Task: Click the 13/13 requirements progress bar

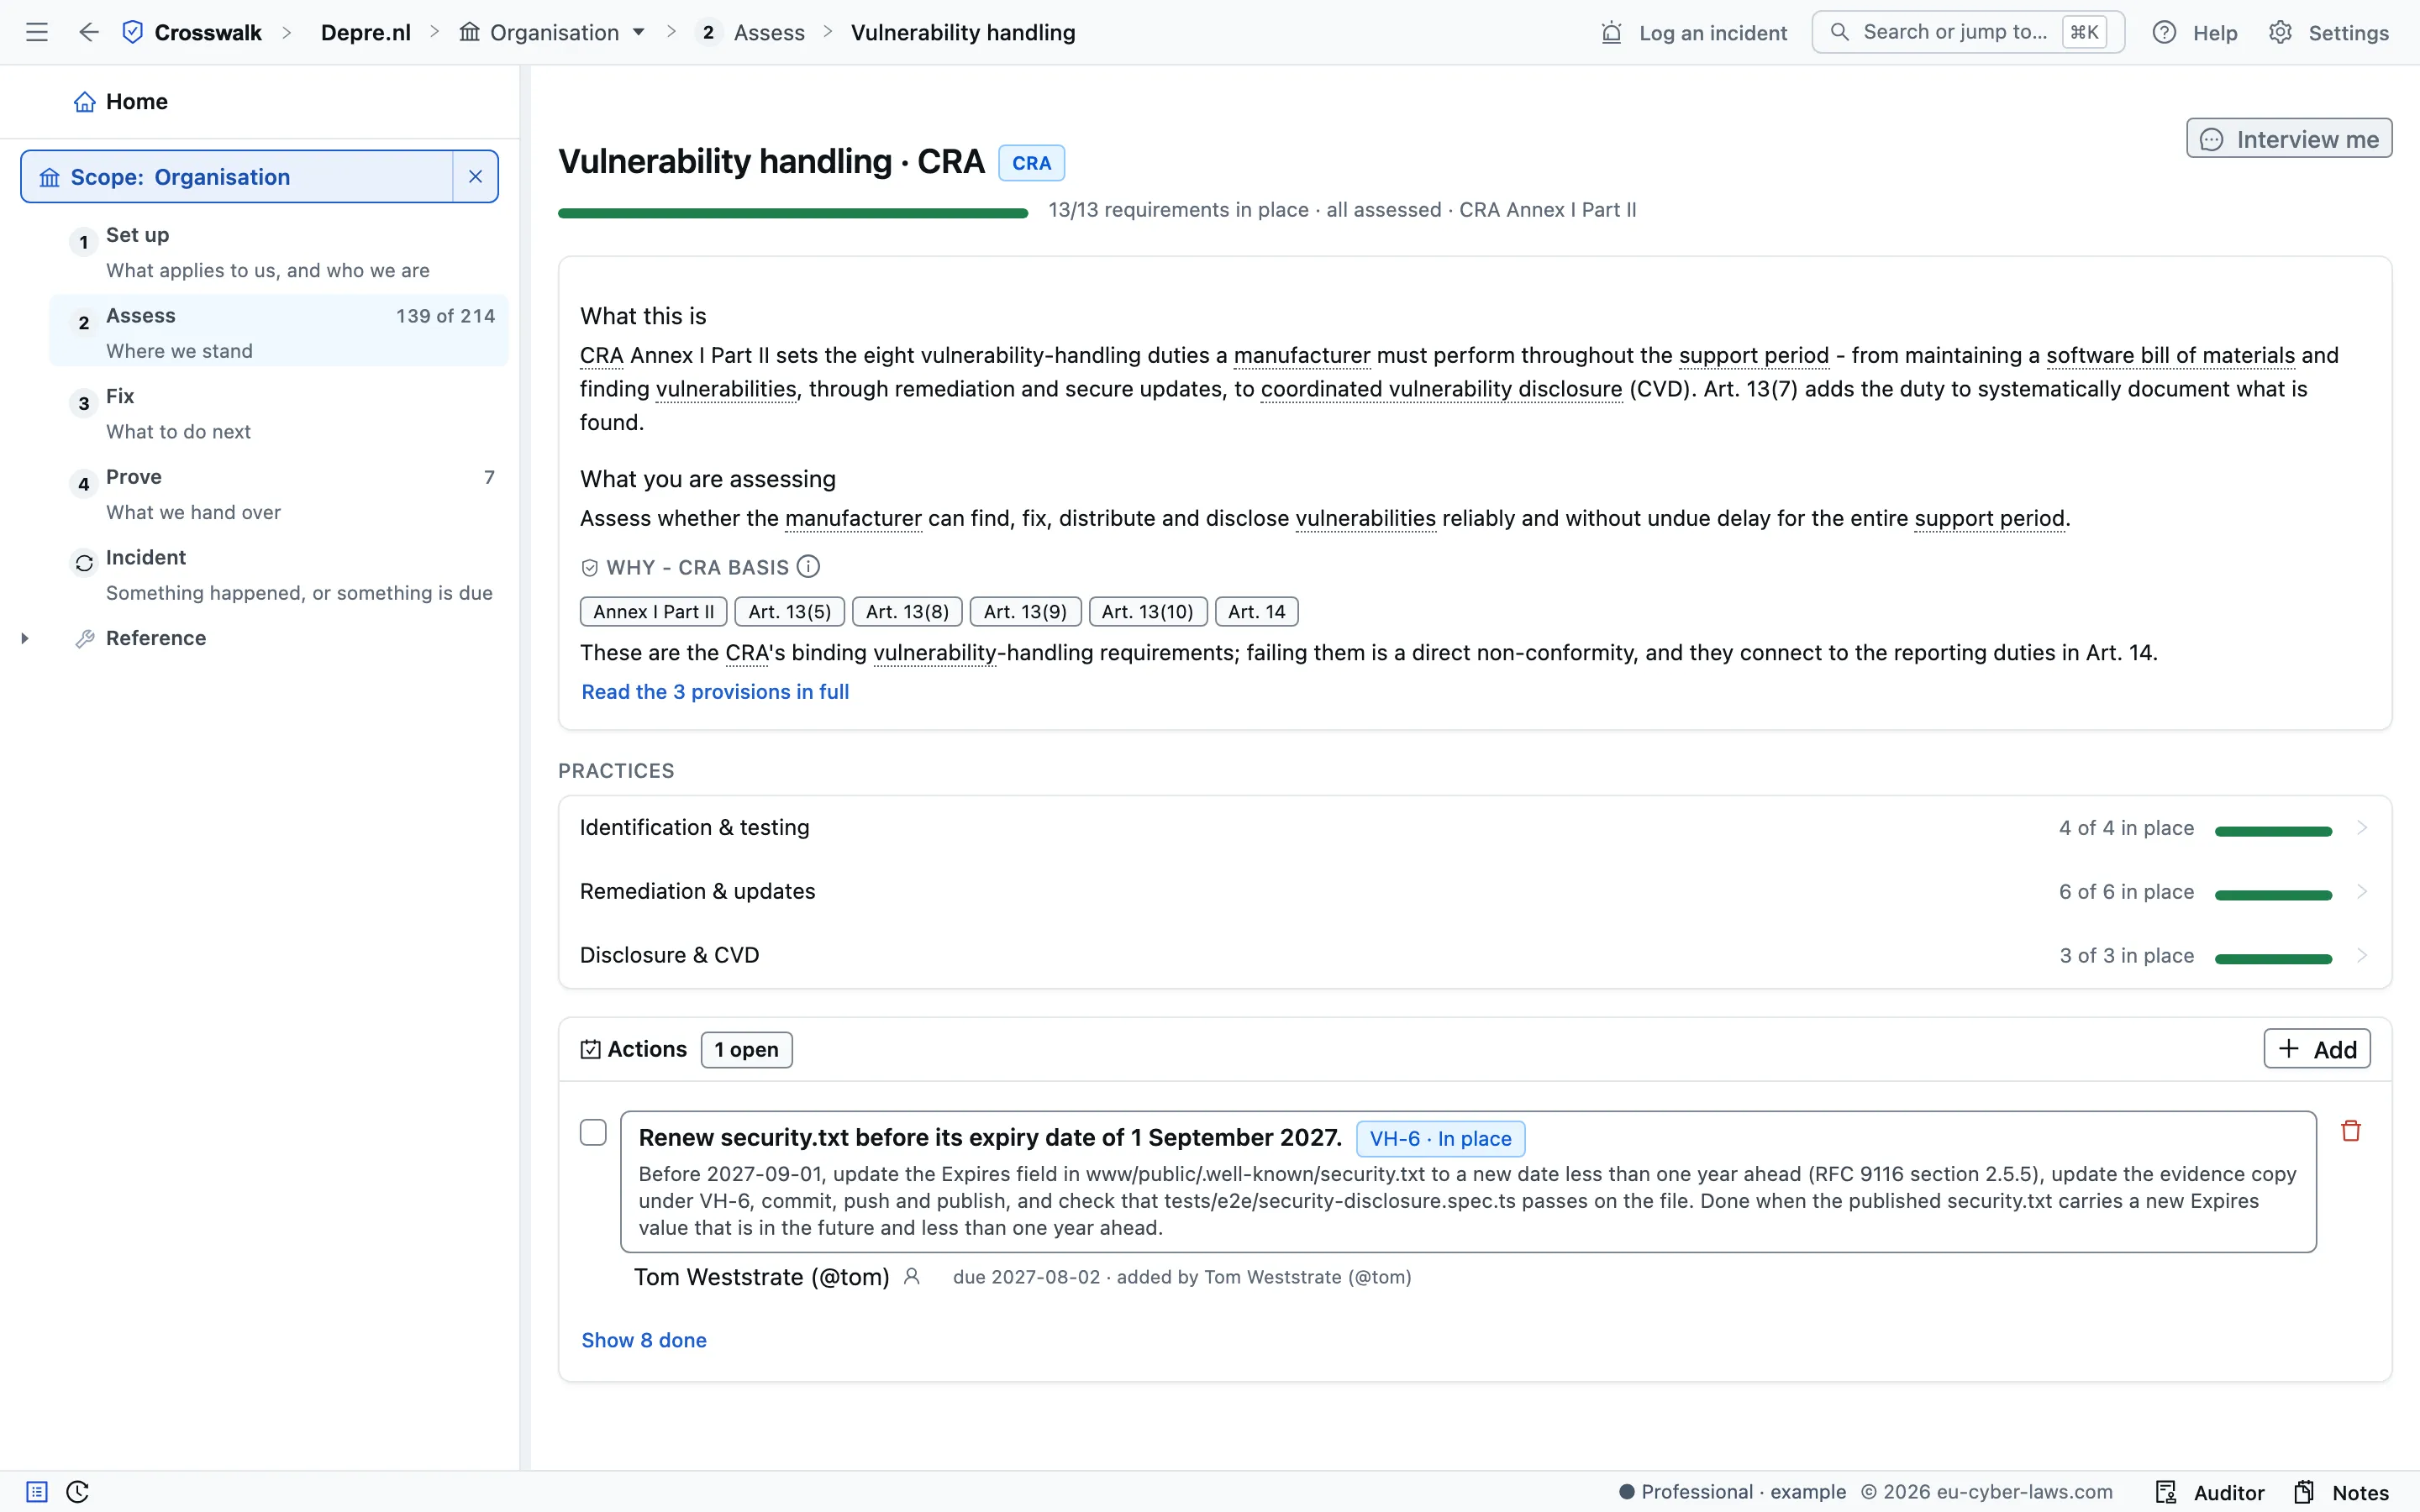Action: point(793,213)
